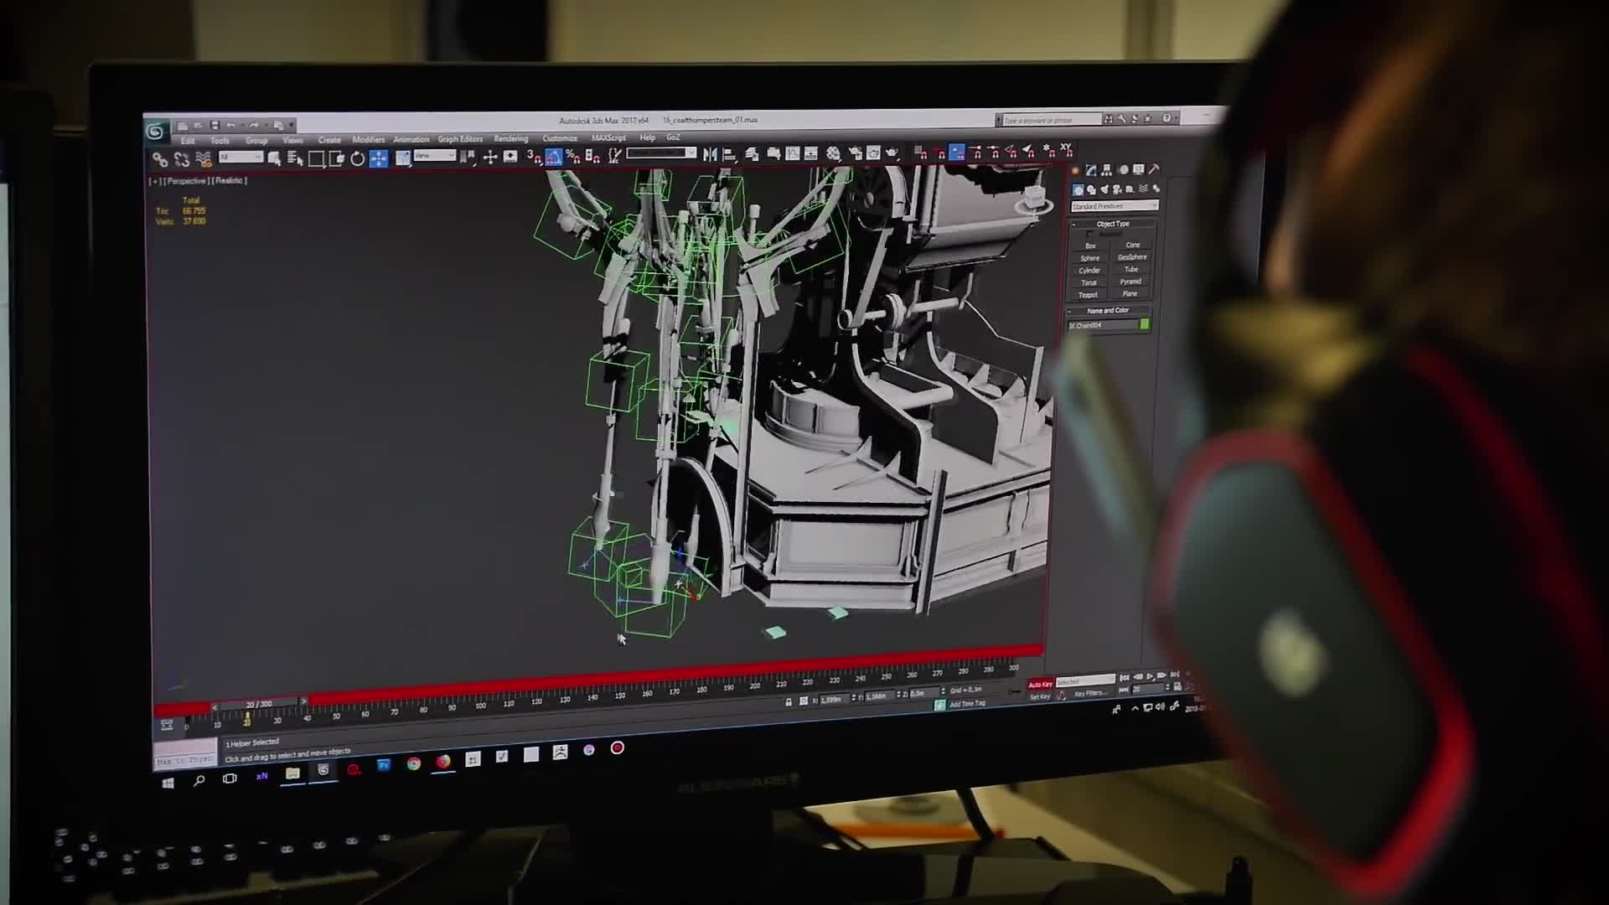The height and width of the screenshot is (905, 1609).
Task: Open the Utilities command panel
Action: pyautogui.click(x=1154, y=169)
